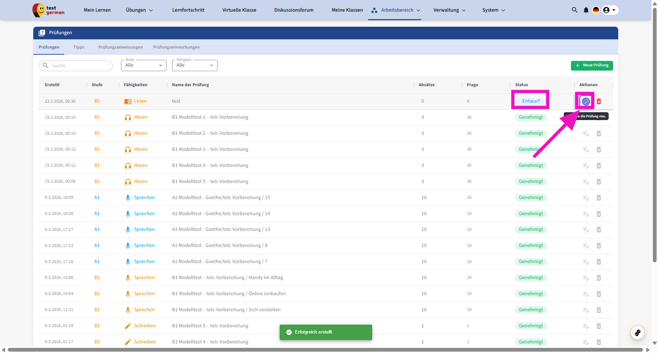Delete the 'test' draft exam
Screen dimensions: 658x353
point(599,101)
